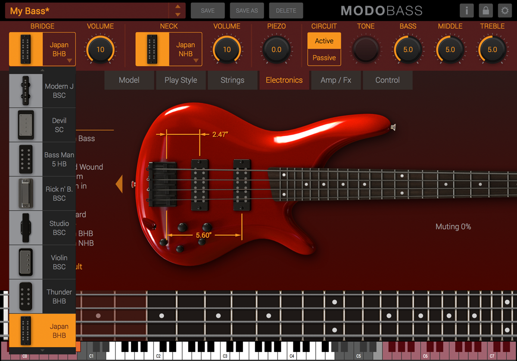517x361 pixels.
Task: Switch to the Strings tab
Action: pyautogui.click(x=233, y=80)
